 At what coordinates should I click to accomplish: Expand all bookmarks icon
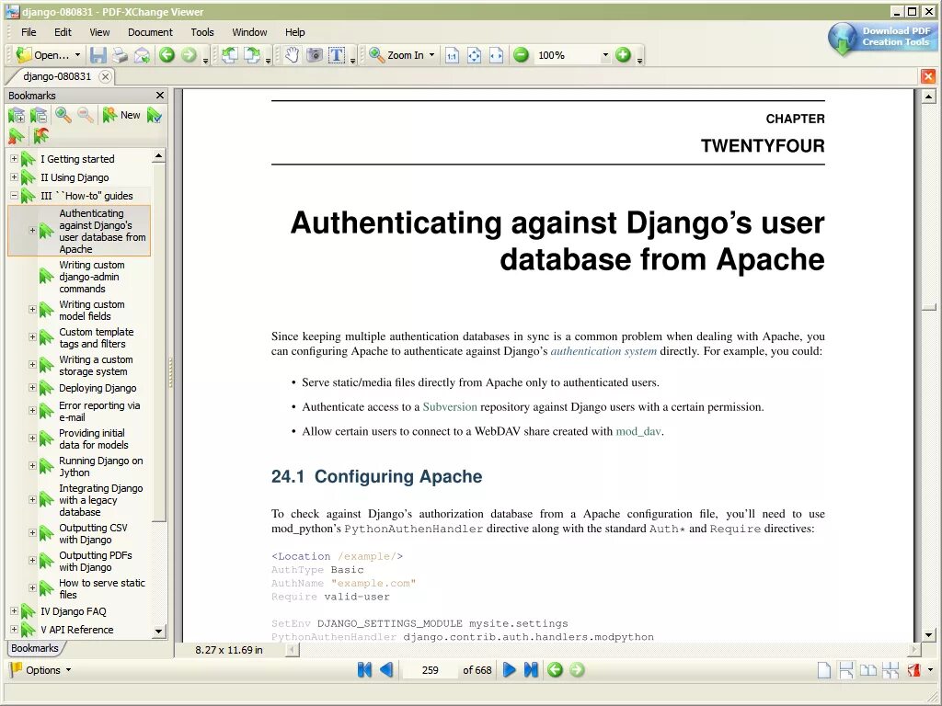[x=17, y=115]
